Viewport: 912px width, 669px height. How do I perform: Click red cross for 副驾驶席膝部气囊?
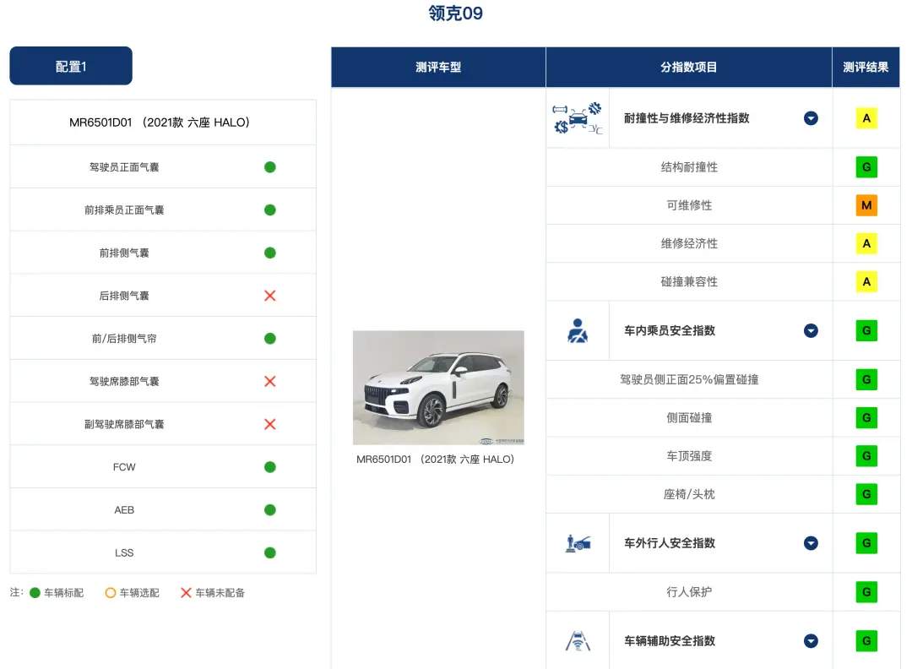click(x=270, y=424)
